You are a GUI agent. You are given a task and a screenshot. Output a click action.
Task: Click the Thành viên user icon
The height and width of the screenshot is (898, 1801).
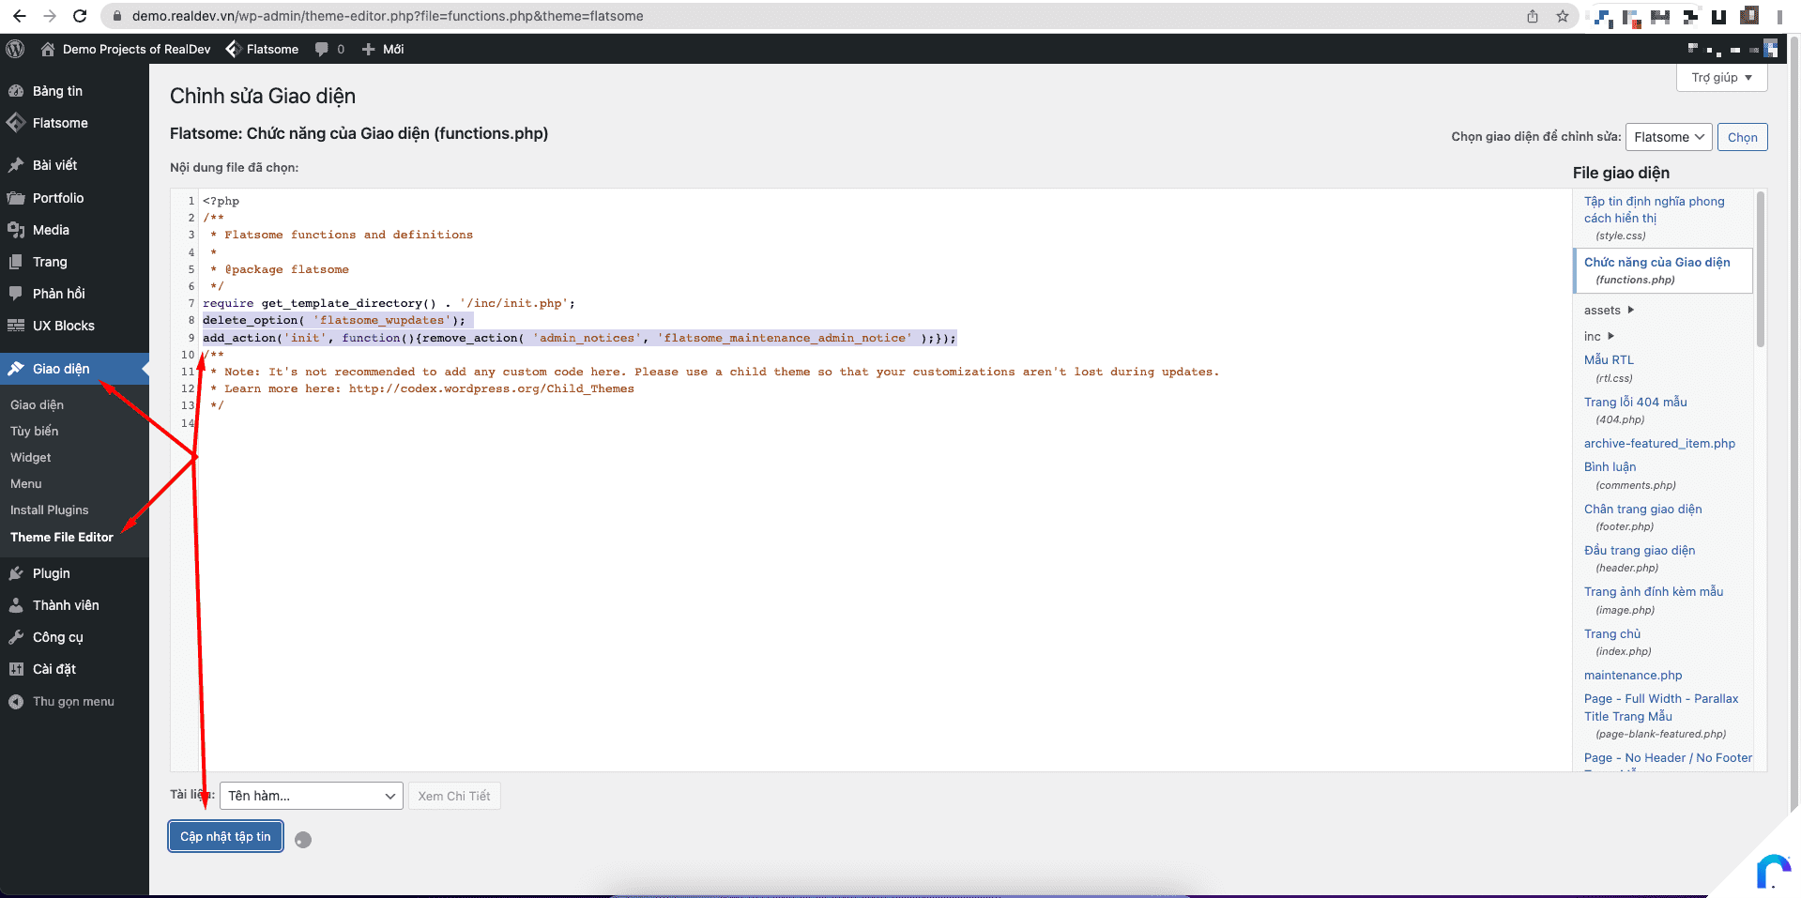coord(16,605)
